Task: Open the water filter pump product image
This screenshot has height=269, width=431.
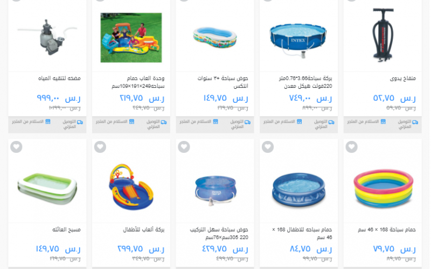Action: pyautogui.click(x=47, y=37)
